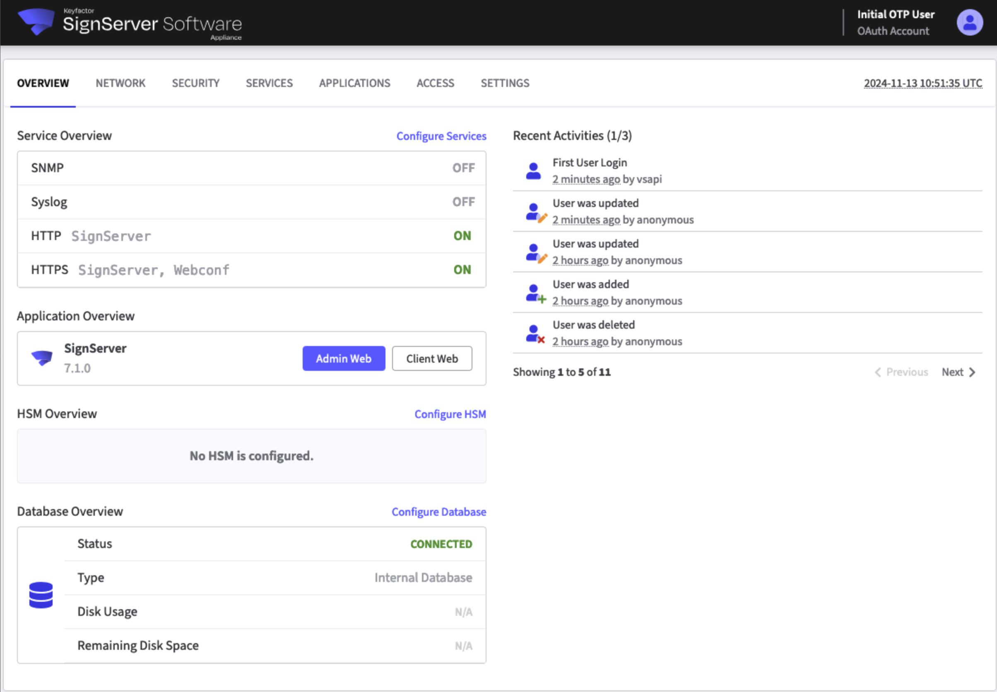Click the Keyfactor SignServer logo icon
The image size is (997, 692).
(36, 22)
